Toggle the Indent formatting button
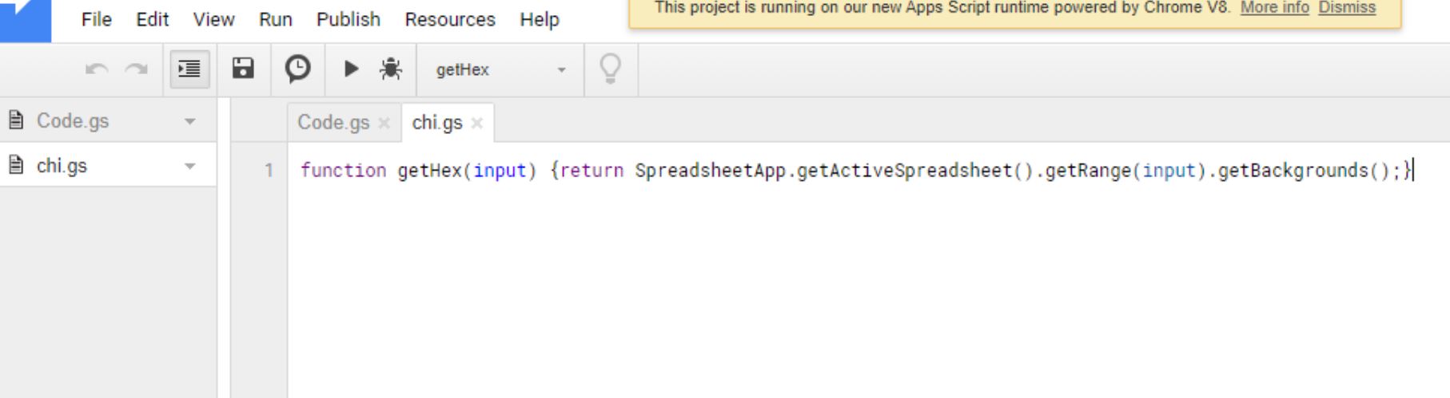The width and height of the screenshot is (1450, 398). coord(189,69)
